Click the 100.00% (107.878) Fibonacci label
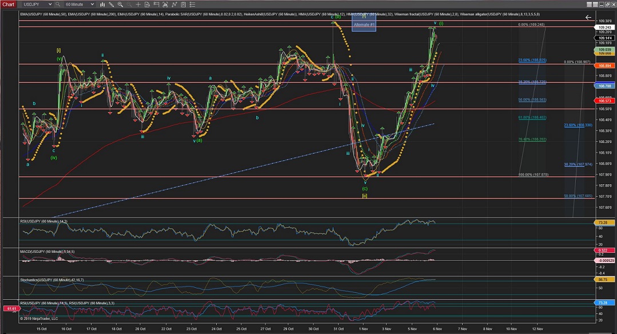This screenshot has width=617, height=334. (x=533, y=174)
